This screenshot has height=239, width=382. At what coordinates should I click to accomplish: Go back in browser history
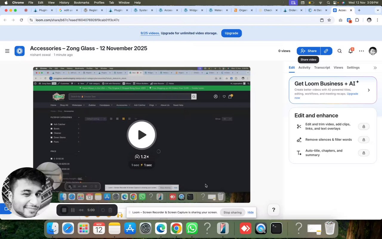pos(5,20)
